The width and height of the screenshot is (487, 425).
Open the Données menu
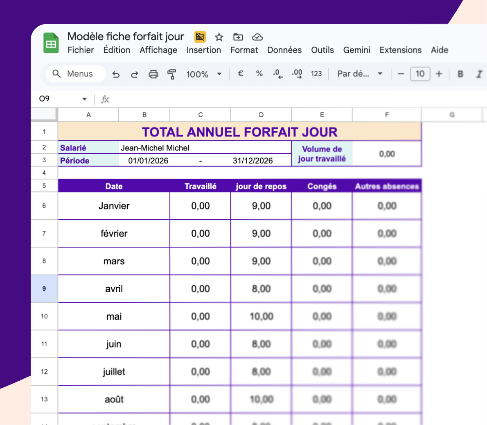[x=284, y=50]
